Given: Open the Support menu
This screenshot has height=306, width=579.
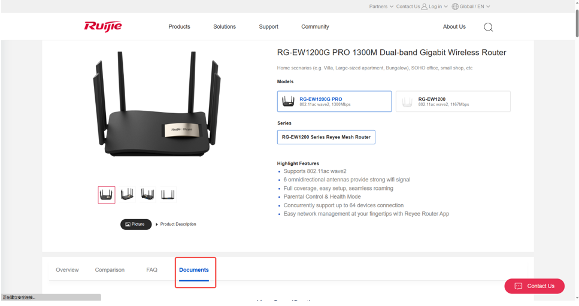Looking at the screenshot, I should coord(268,26).
